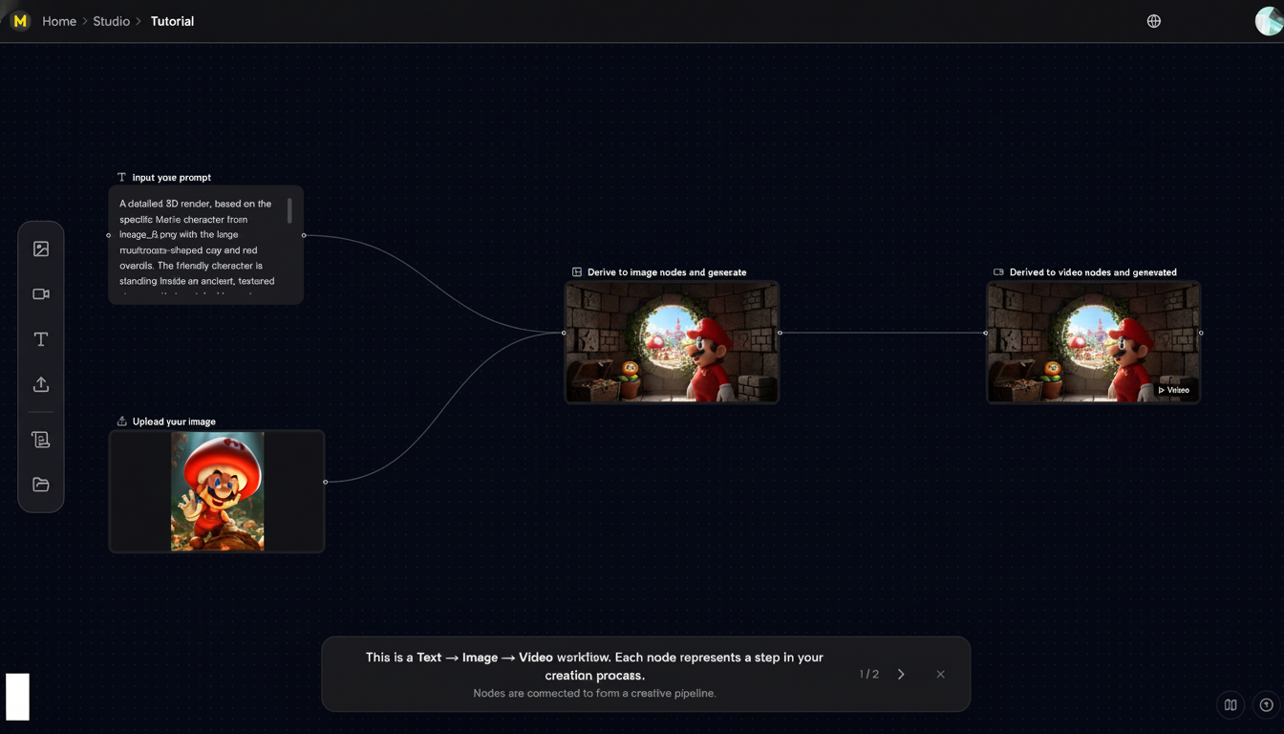Open the user profile avatar
Screen dimensions: 1284x734
(x=1269, y=21)
